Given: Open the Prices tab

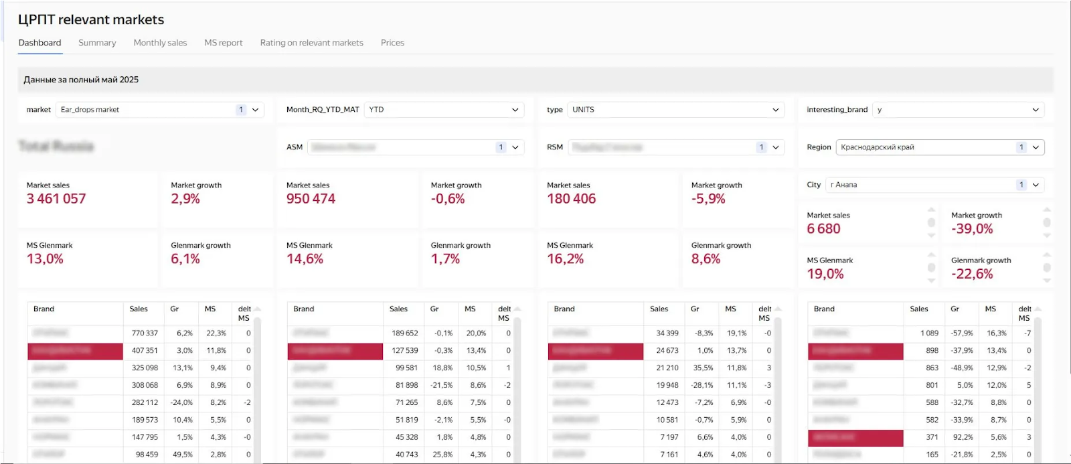Looking at the screenshot, I should 392,43.
